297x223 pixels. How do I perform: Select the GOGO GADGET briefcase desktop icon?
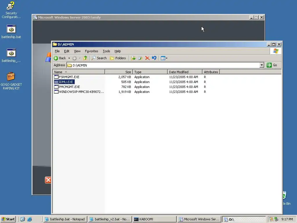pos(11,81)
